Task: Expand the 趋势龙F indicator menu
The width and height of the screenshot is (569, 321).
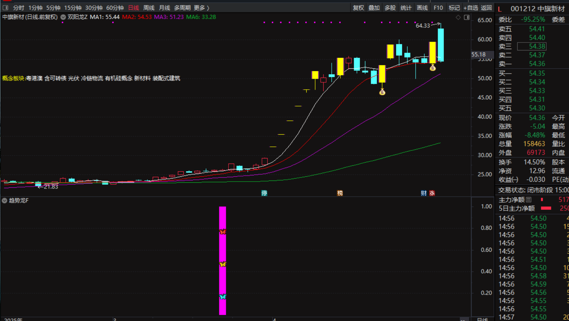Action: [x=4, y=201]
